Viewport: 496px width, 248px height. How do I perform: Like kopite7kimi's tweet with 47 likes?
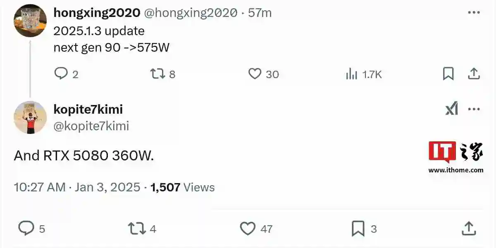tap(248, 228)
